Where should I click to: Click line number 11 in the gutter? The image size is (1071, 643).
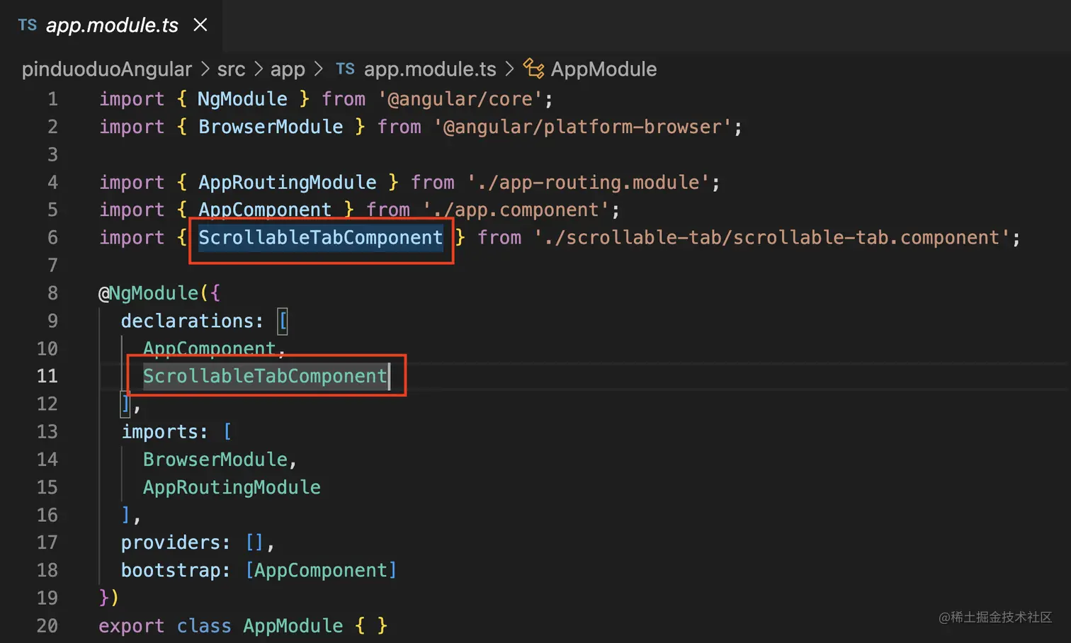click(47, 376)
